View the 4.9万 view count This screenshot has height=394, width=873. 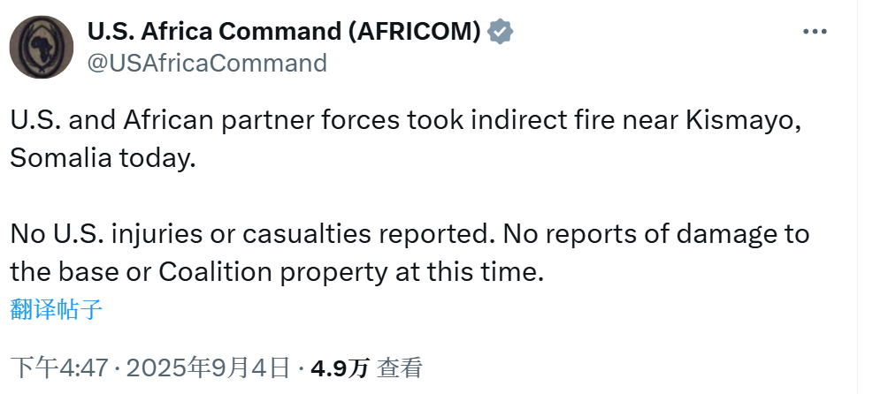[x=340, y=367]
